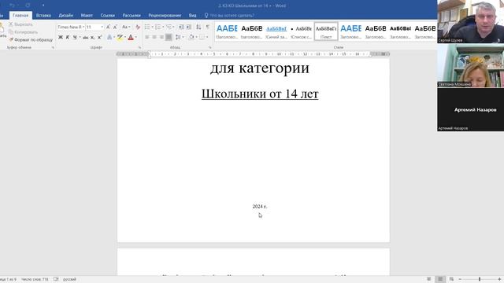The image size is (504, 283).
Task: Center the paragraph text
Action: (154, 38)
